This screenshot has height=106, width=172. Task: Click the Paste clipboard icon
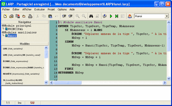click(x=50, y=16)
